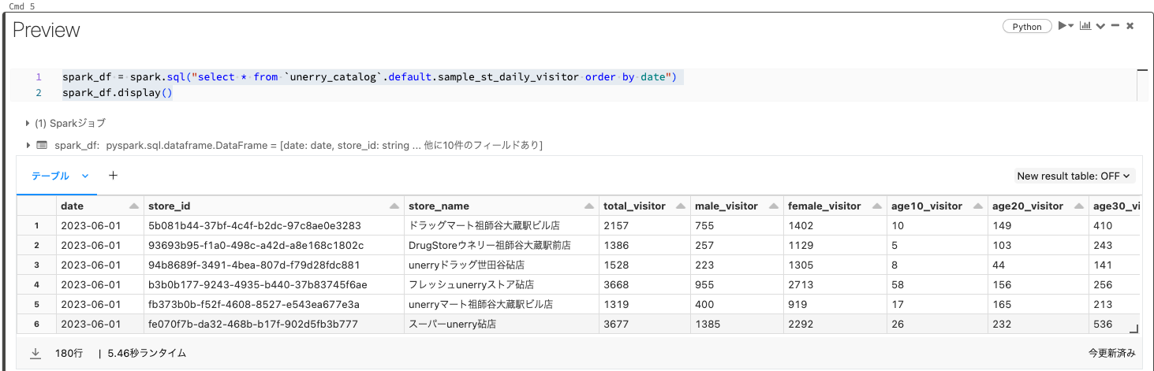Click the 今更新済み refresh status
Image resolution: width=1154 pixels, height=371 pixels.
1111,354
